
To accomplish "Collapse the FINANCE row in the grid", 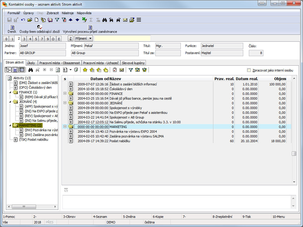I will coord(65,94).
